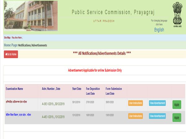Screen dimensions: 186x139
Task: Click the Advt. Number, Date column header
Action: pyautogui.click(x=51, y=89)
